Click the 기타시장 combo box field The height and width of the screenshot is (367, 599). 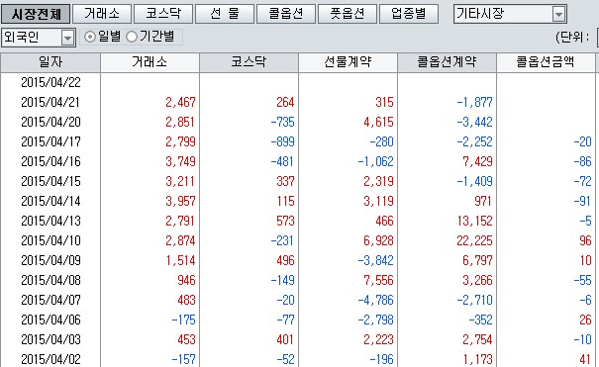(x=510, y=14)
